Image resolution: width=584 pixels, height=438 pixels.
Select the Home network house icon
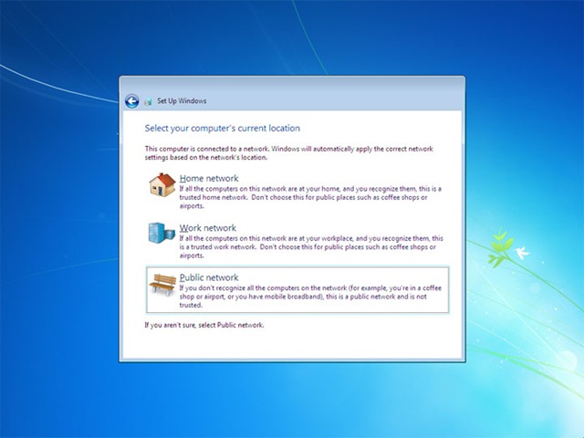coord(162,184)
